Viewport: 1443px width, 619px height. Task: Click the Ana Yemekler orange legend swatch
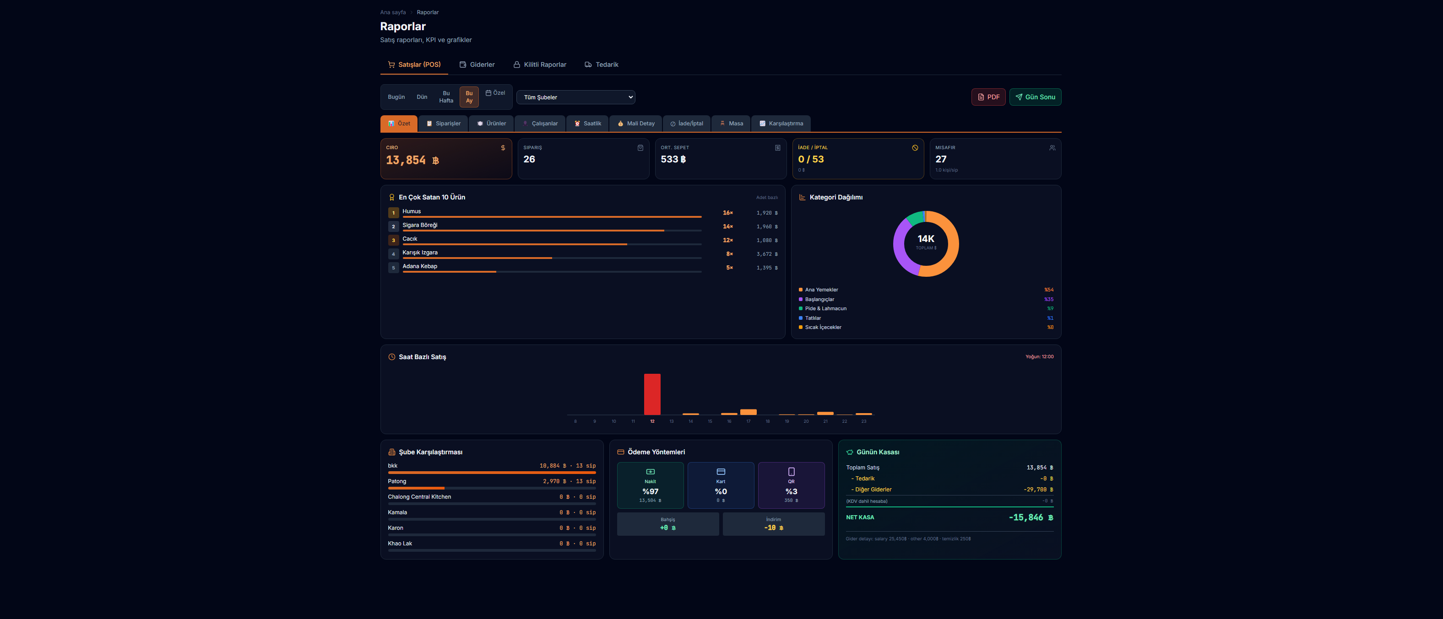click(801, 290)
